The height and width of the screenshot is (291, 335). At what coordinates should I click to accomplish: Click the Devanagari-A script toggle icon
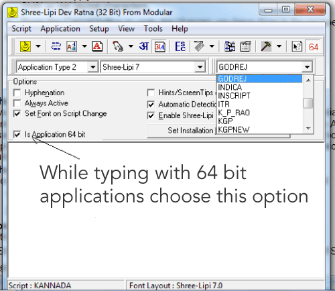[160, 47]
